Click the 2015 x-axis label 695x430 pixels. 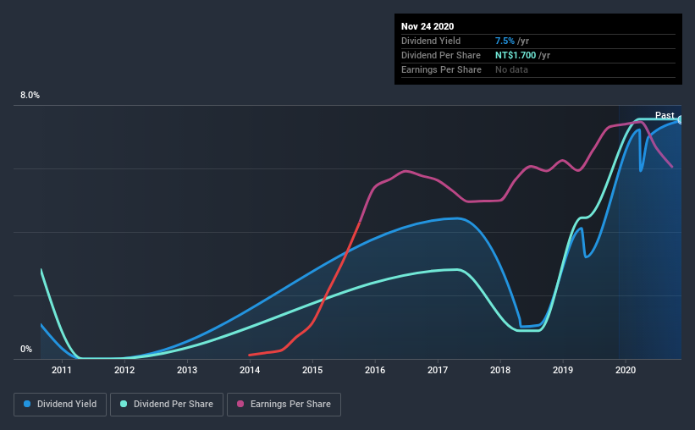point(312,370)
